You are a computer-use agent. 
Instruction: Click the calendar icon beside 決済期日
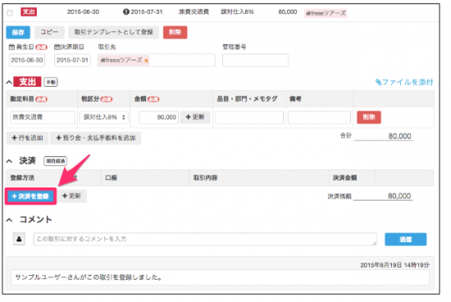(x=57, y=47)
